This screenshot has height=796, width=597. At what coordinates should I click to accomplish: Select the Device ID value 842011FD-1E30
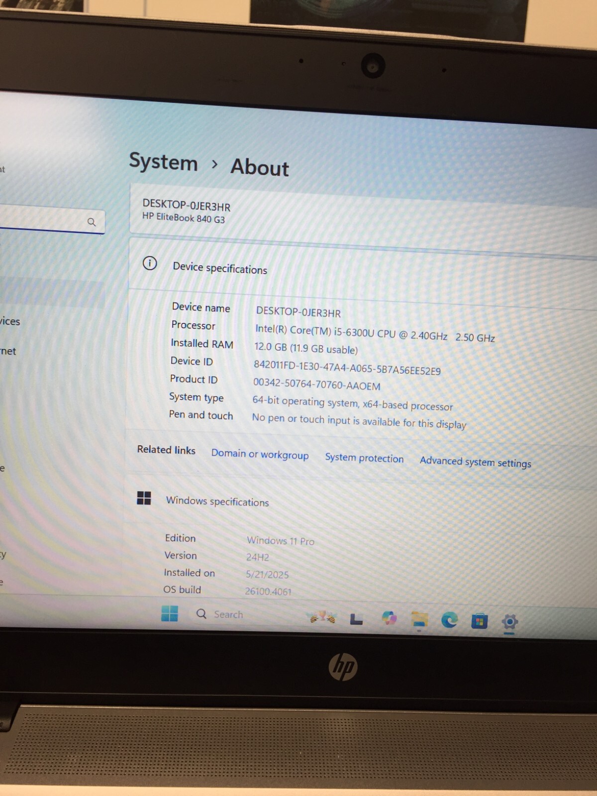pyautogui.click(x=347, y=367)
